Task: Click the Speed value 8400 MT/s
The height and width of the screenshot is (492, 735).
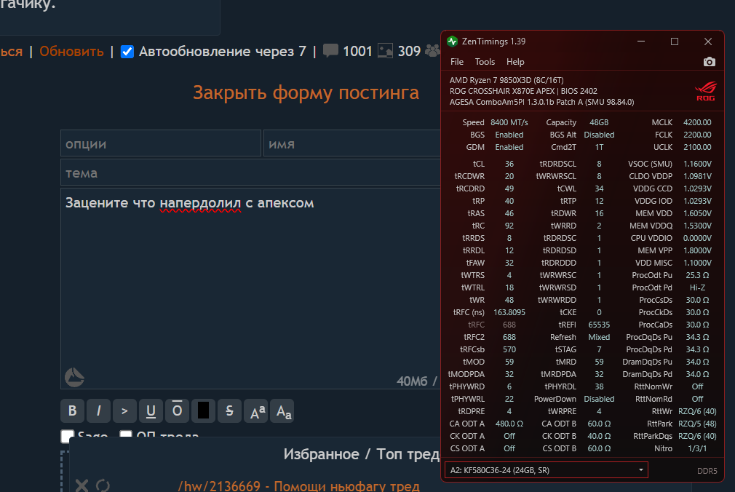Action: coord(509,122)
